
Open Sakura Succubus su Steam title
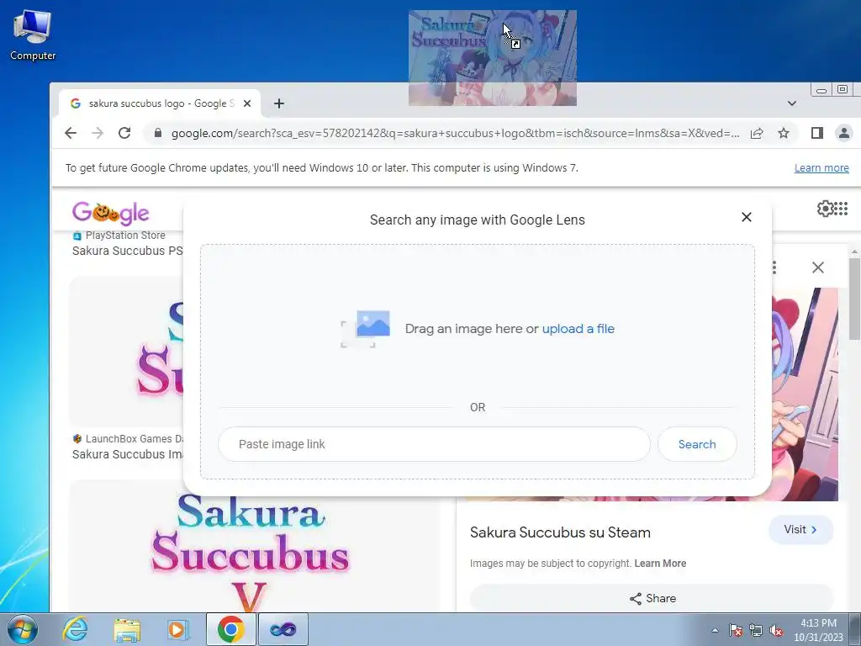tap(560, 532)
